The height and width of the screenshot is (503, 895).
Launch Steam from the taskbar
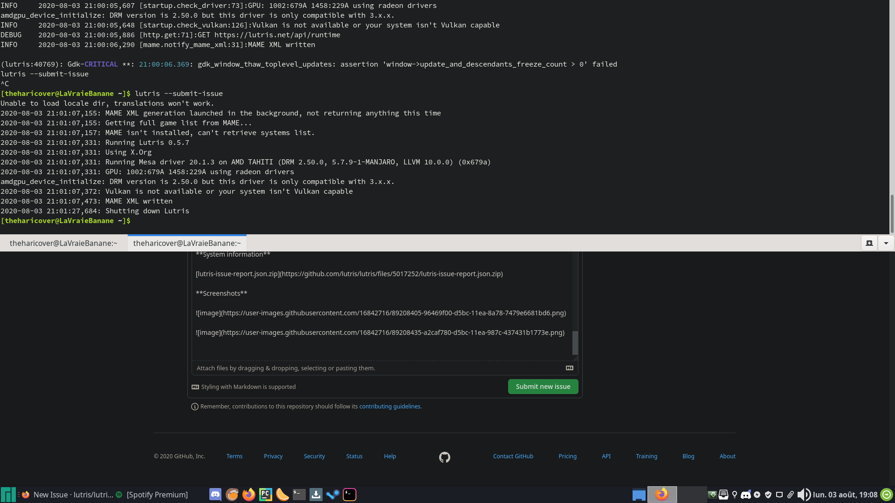(333, 495)
